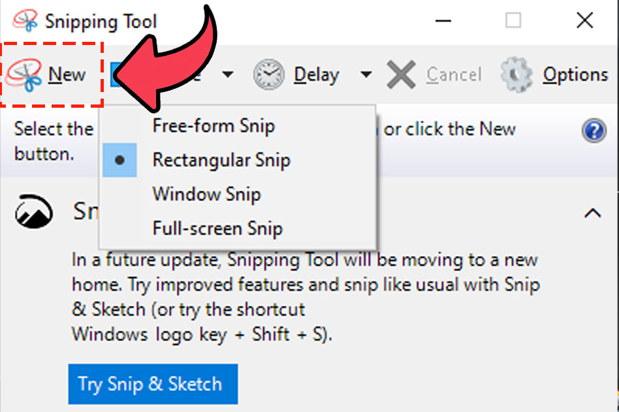Click the Cancel toolbar label
The height and width of the screenshot is (412, 619).
tap(454, 74)
